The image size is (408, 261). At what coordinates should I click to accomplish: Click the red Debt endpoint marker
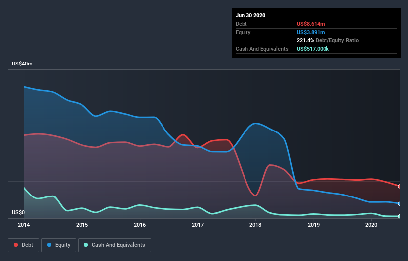(400, 186)
